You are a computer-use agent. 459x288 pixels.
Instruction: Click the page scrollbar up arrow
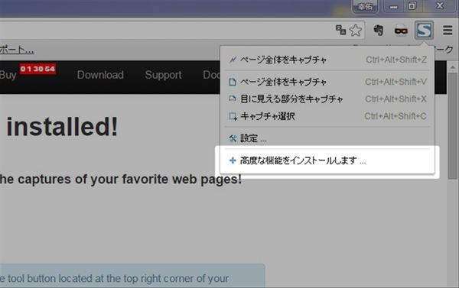coord(453,67)
